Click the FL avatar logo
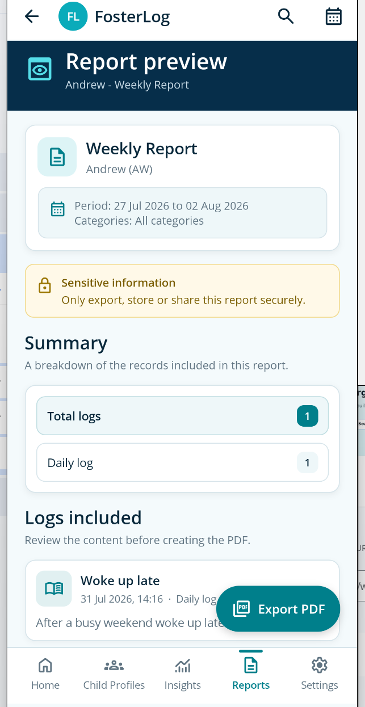365x707 pixels. click(73, 17)
